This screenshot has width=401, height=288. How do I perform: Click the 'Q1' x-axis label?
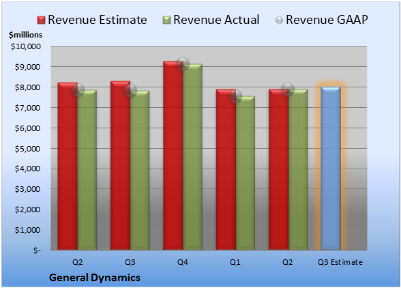(235, 262)
